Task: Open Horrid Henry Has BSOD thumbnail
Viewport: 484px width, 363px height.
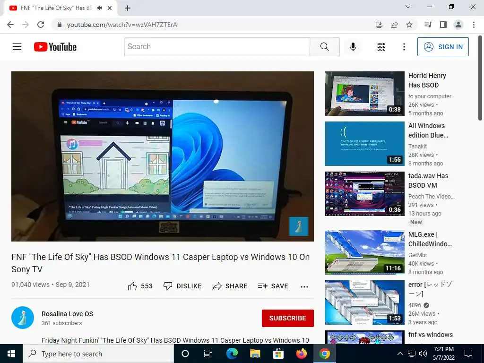Action: click(x=364, y=94)
